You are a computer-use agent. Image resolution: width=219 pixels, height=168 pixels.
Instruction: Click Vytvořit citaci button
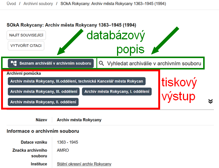point(26,46)
